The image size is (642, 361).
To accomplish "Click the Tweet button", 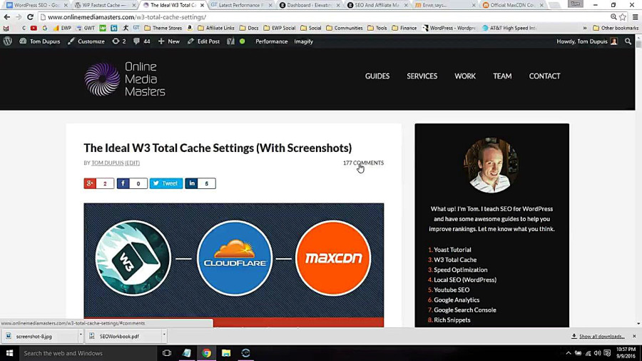I will 165,183.
